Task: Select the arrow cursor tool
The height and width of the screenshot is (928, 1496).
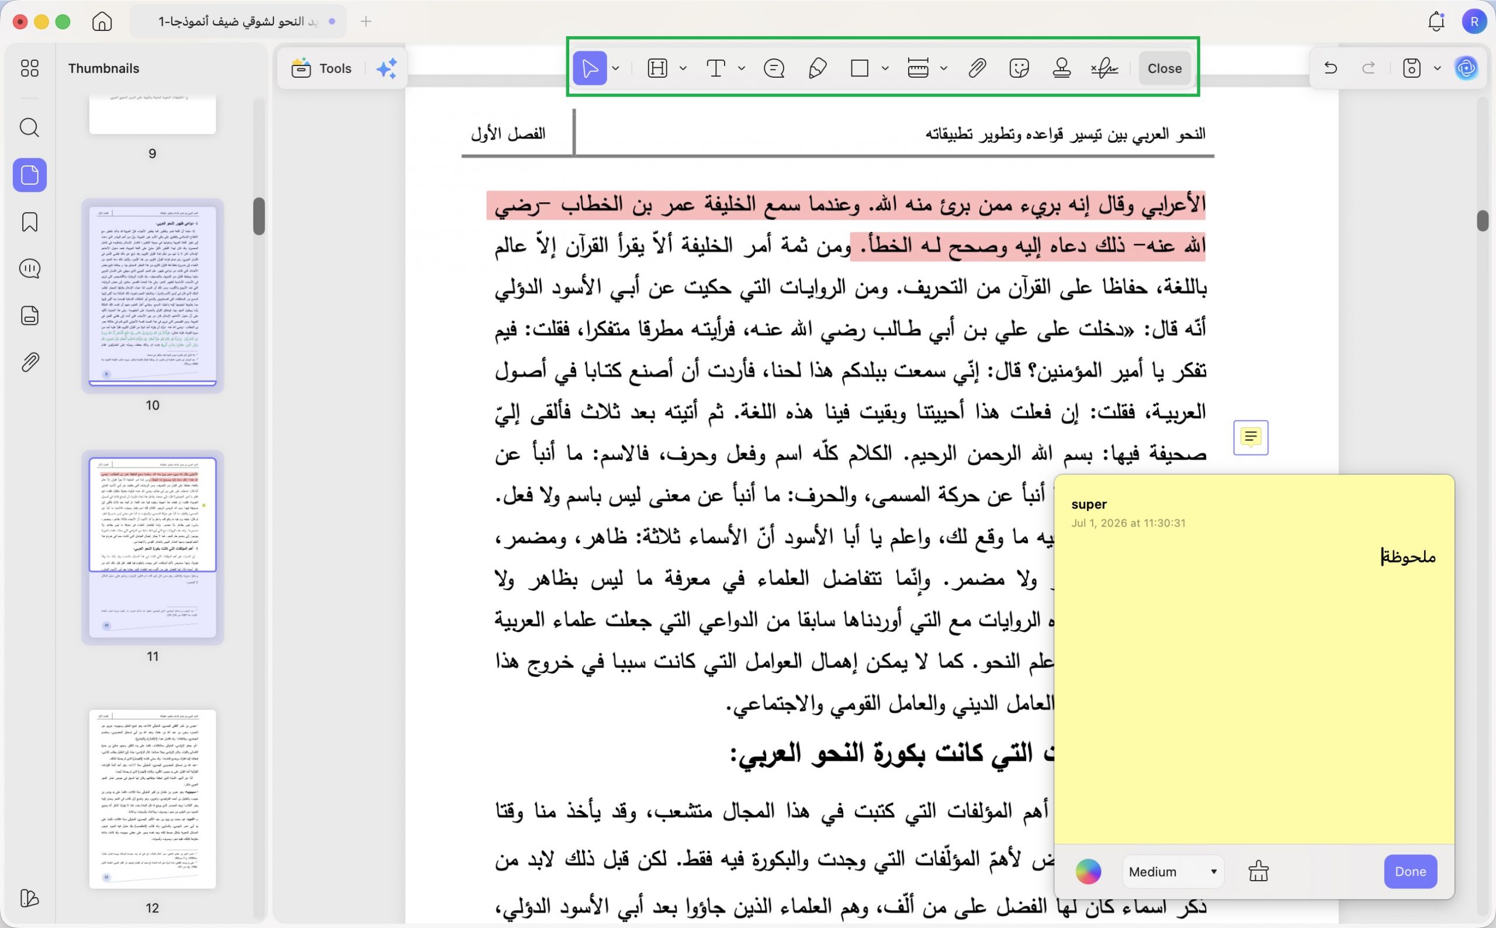Action: (590, 68)
